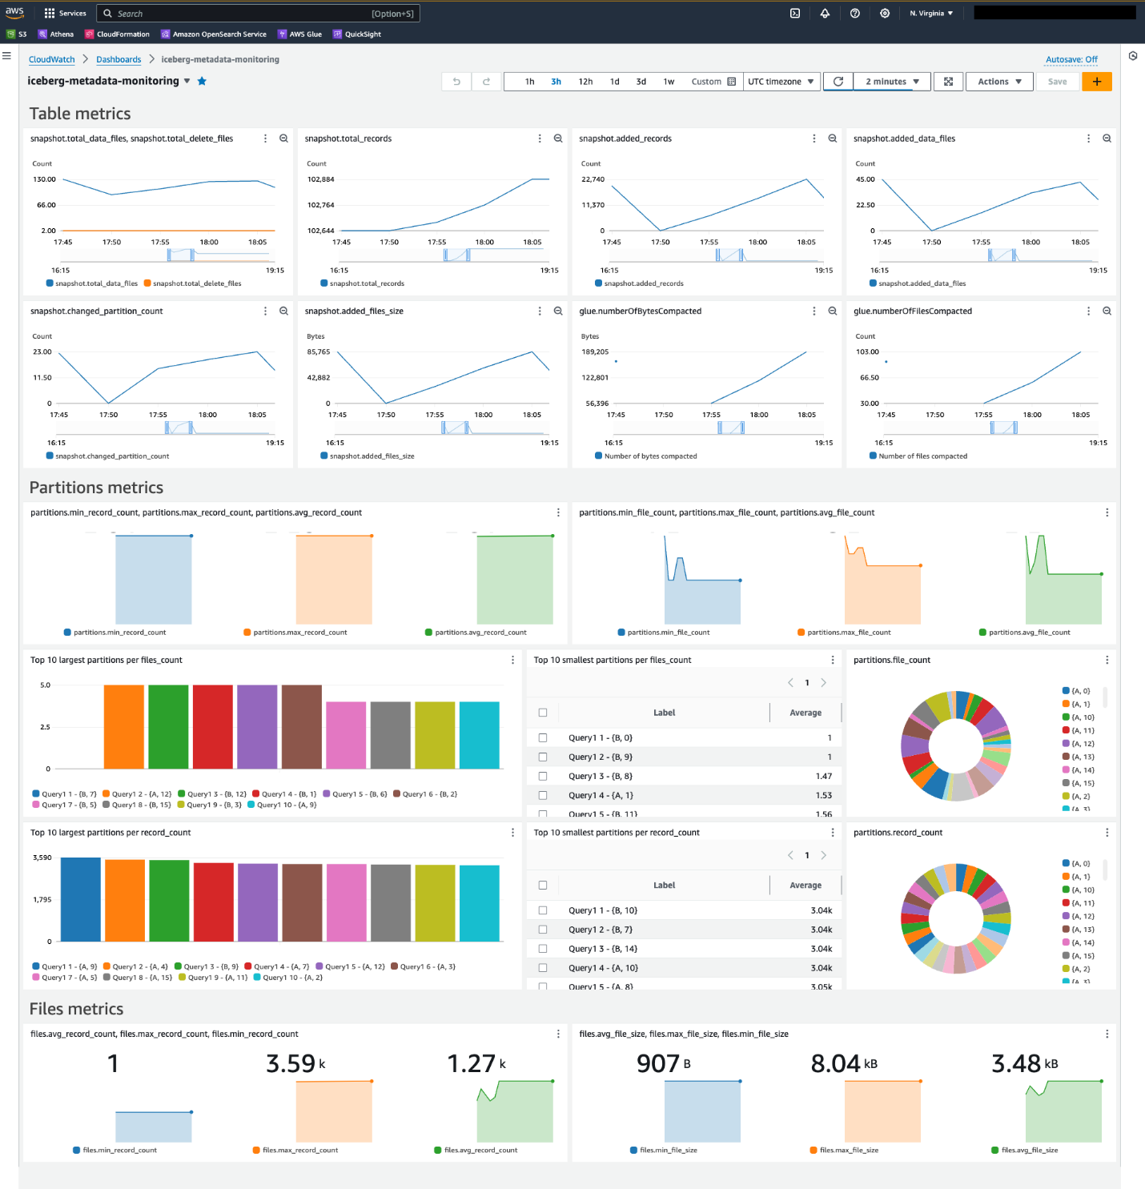Open the Actions dropdown

[998, 81]
